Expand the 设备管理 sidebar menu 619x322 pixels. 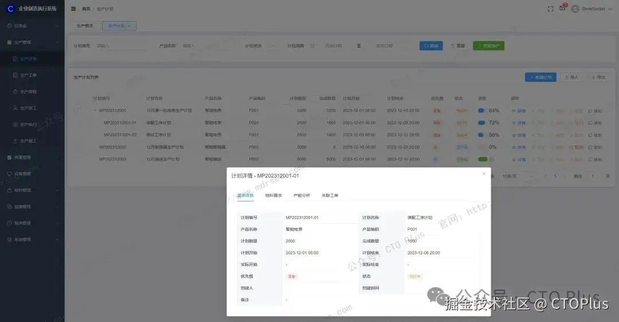(32, 174)
